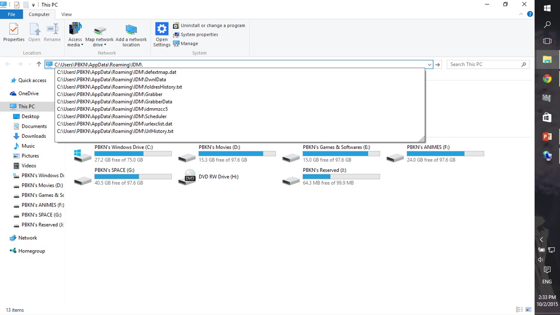The image size is (560, 315).
Task: Click the Up directory arrow
Action: tap(39, 64)
